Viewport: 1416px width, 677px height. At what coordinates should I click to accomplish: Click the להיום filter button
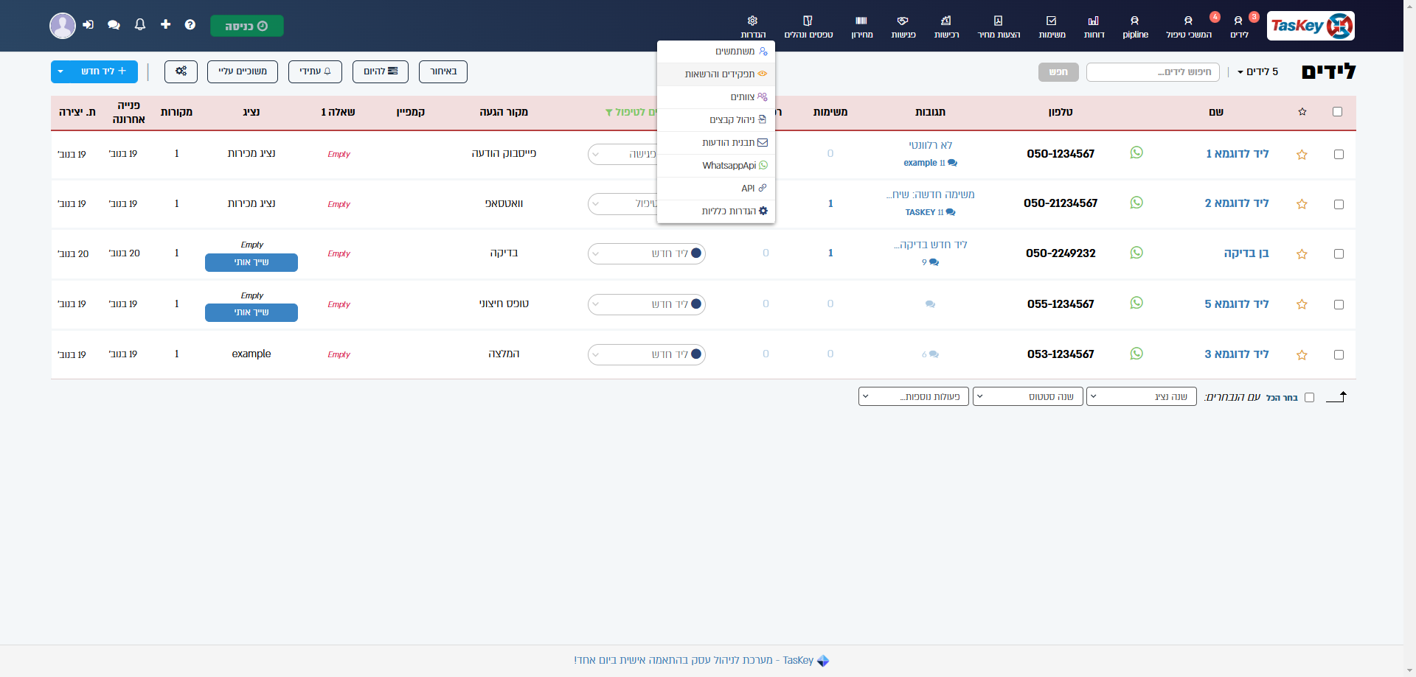tap(381, 71)
